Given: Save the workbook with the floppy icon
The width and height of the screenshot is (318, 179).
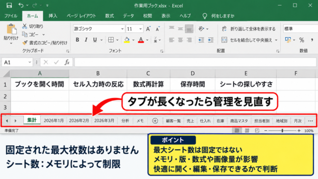Looking at the screenshot, I should tap(9, 5).
